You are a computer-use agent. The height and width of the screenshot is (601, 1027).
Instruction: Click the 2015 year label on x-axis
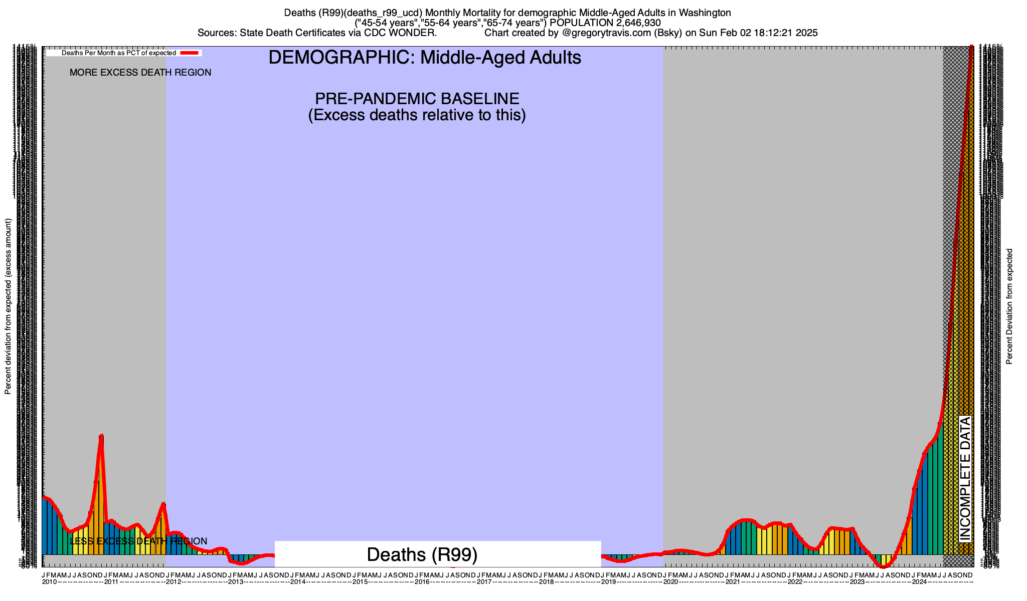coord(360,582)
